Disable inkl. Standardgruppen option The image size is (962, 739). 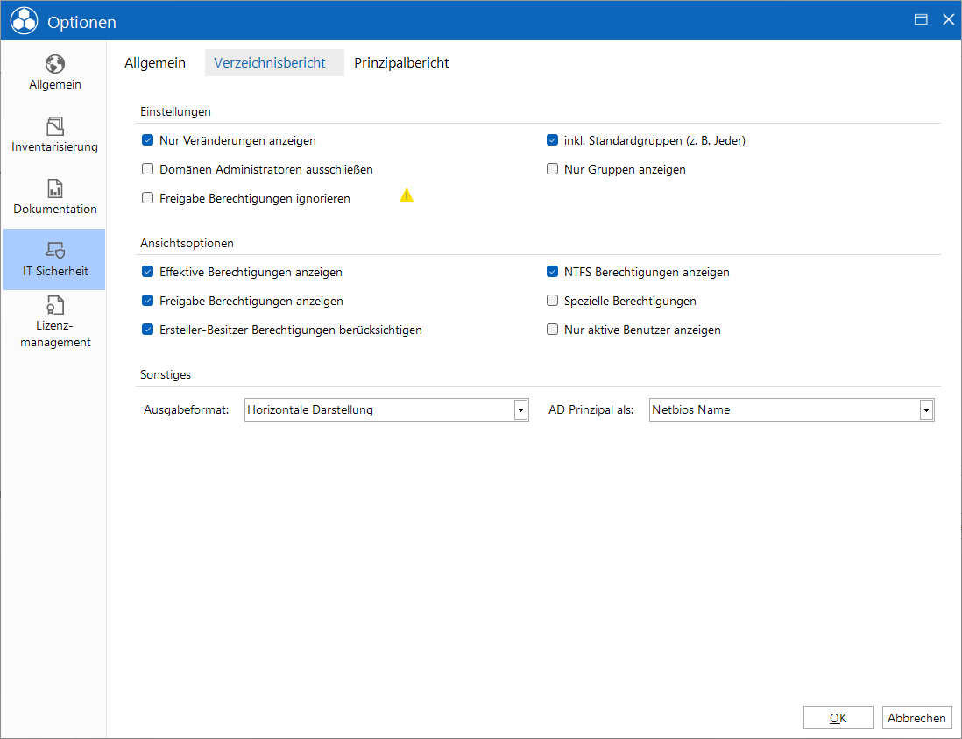pyautogui.click(x=552, y=140)
